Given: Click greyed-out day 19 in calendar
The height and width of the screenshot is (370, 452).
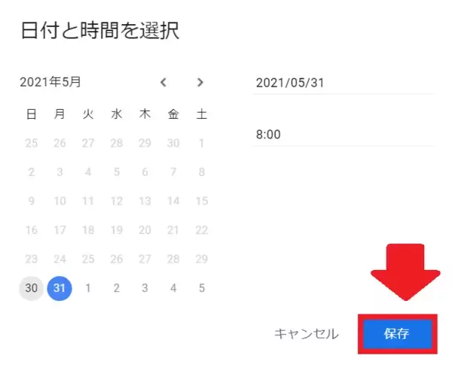Looking at the screenshot, I should click(x=117, y=230).
